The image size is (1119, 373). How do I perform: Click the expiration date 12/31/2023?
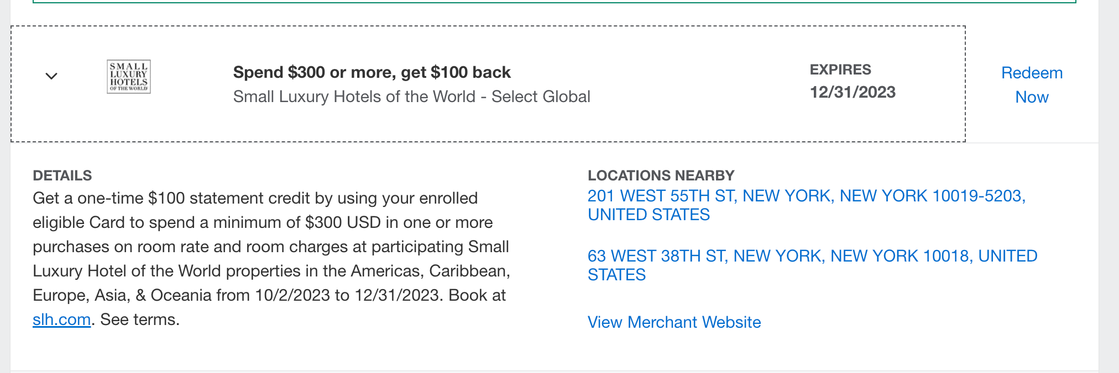pos(853,92)
